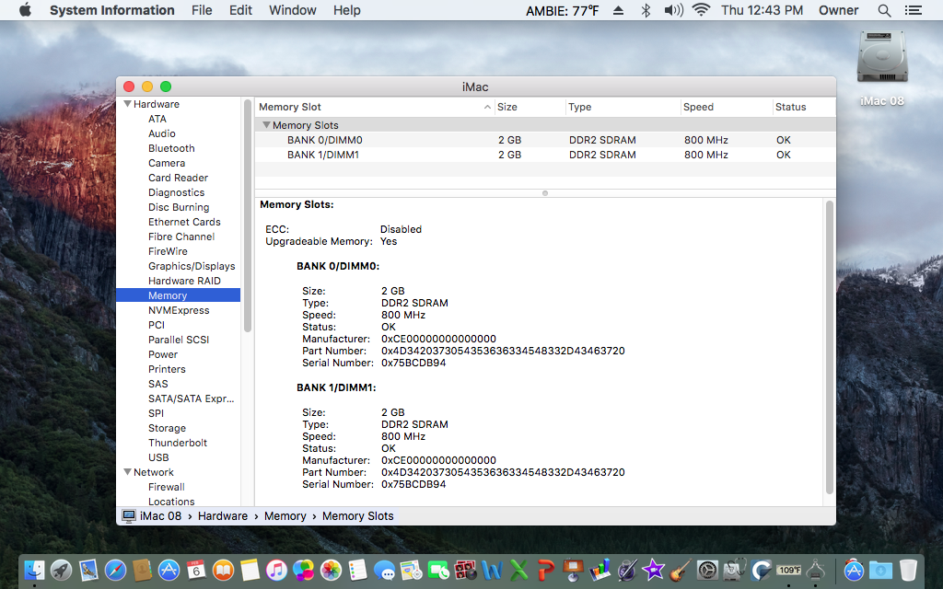Open Downloads folder in dock
This screenshot has width=943, height=589.
[880, 570]
